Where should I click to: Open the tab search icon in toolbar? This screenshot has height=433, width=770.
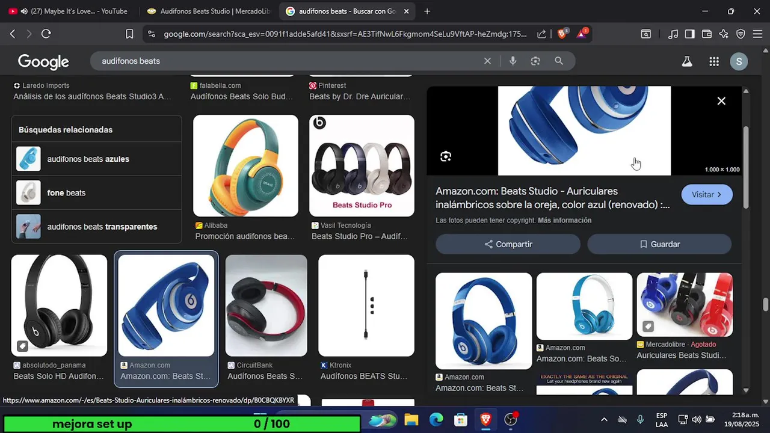pos(645,34)
